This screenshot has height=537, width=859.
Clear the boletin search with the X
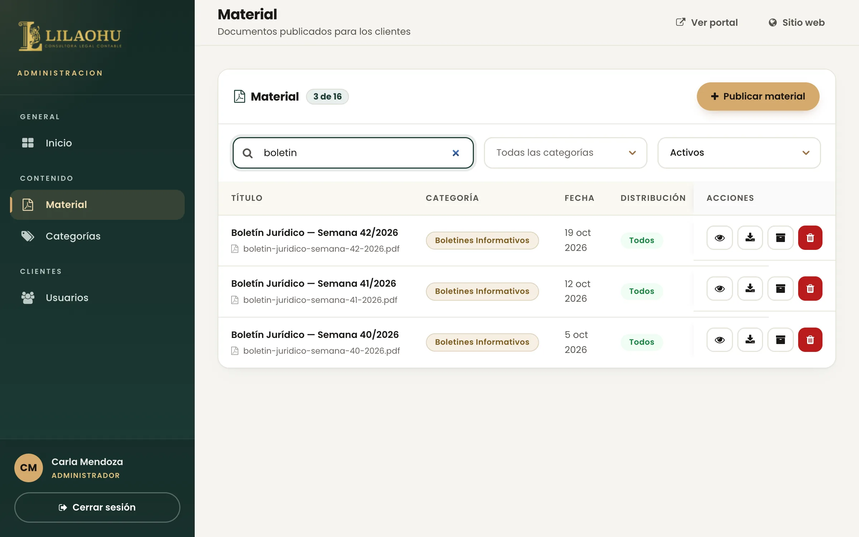(x=456, y=153)
